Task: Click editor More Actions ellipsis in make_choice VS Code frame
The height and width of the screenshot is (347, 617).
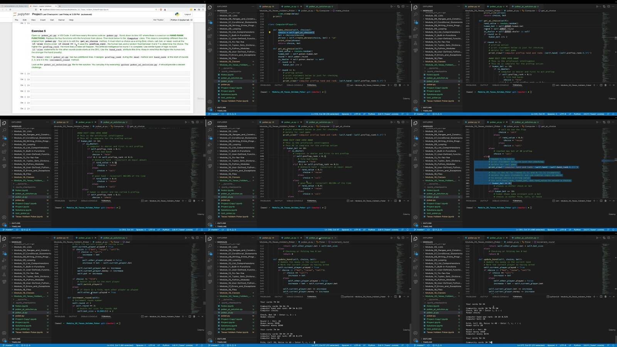Action: (408, 7)
